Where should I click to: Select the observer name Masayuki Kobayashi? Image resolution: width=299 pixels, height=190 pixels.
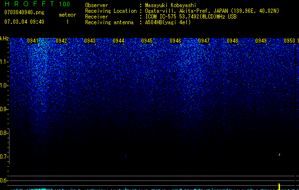[x=171, y=6]
